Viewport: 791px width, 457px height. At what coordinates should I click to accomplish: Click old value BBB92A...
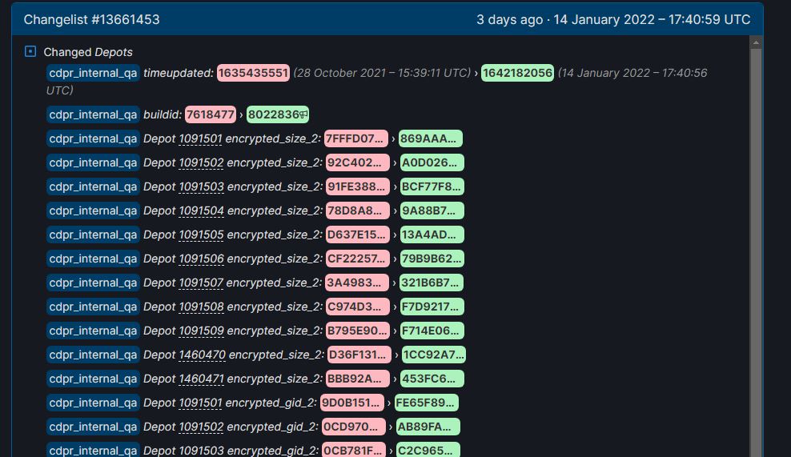point(358,379)
